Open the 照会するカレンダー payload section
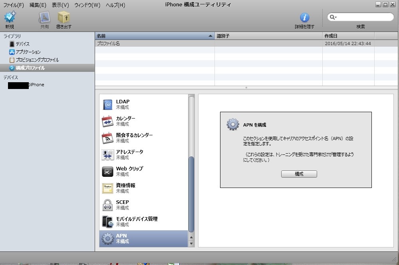The width and height of the screenshot is (399, 265). [x=143, y=138]
